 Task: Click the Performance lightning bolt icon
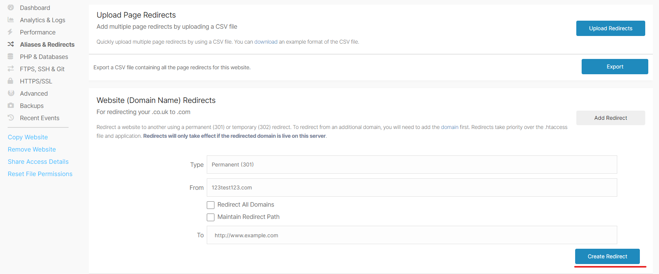[x=10, y=32]
